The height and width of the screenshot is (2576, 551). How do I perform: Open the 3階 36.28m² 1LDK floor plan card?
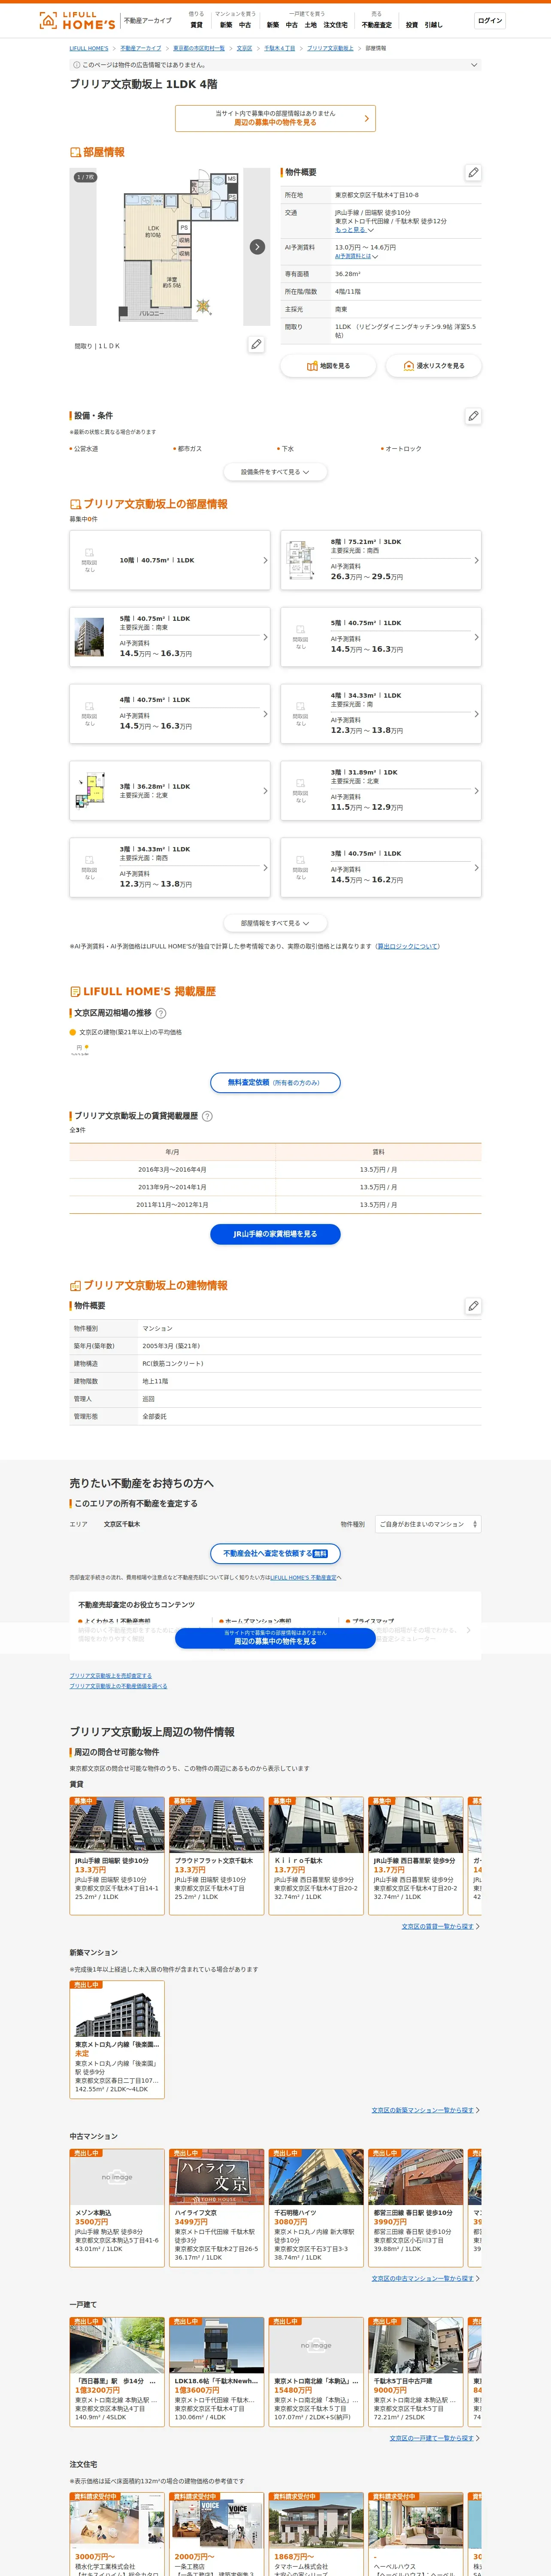(170, 791)
